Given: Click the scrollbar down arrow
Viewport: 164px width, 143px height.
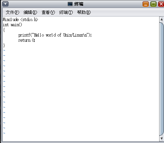Looking at the screenshot, I should tap(161, 138).
